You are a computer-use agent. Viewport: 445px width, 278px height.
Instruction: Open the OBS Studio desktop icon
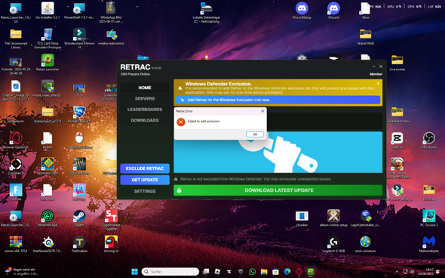click(x=429, y=141)
